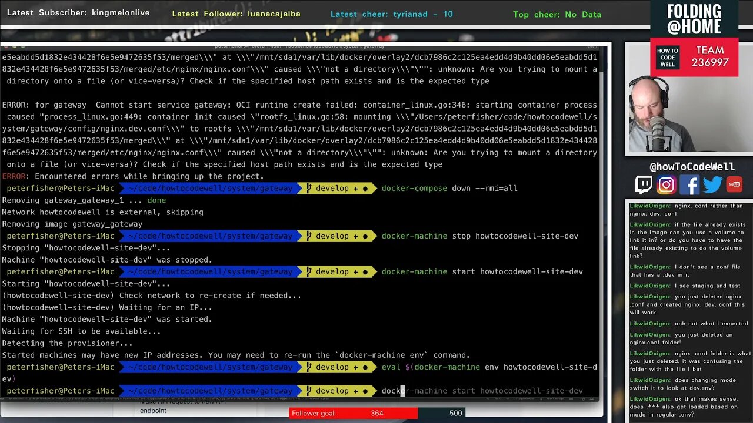Click the Facebook icon under @howToCodeWell
Screen dimensions: 753x423
tap(689, 185)
